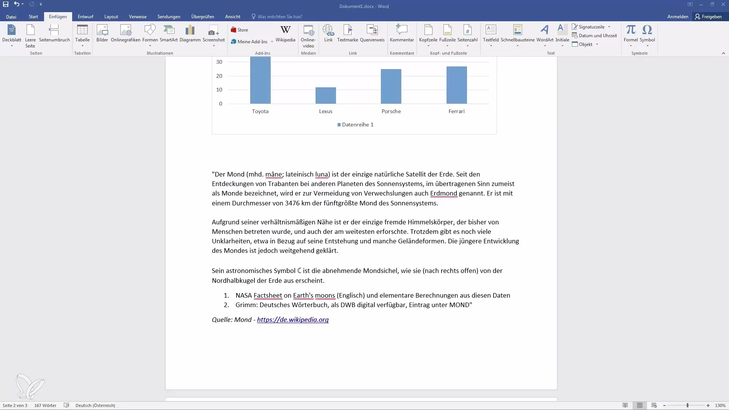The image size is (729, 410).
Task: Open the Tabelle insert menu
Action: (x=82, y=36)
